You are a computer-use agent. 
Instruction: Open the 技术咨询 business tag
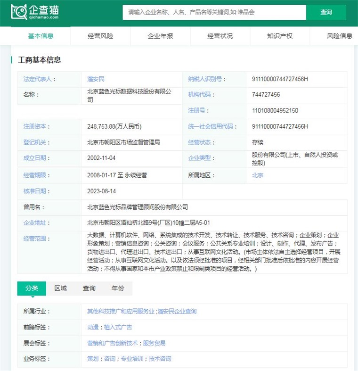(x=160, y=359)
